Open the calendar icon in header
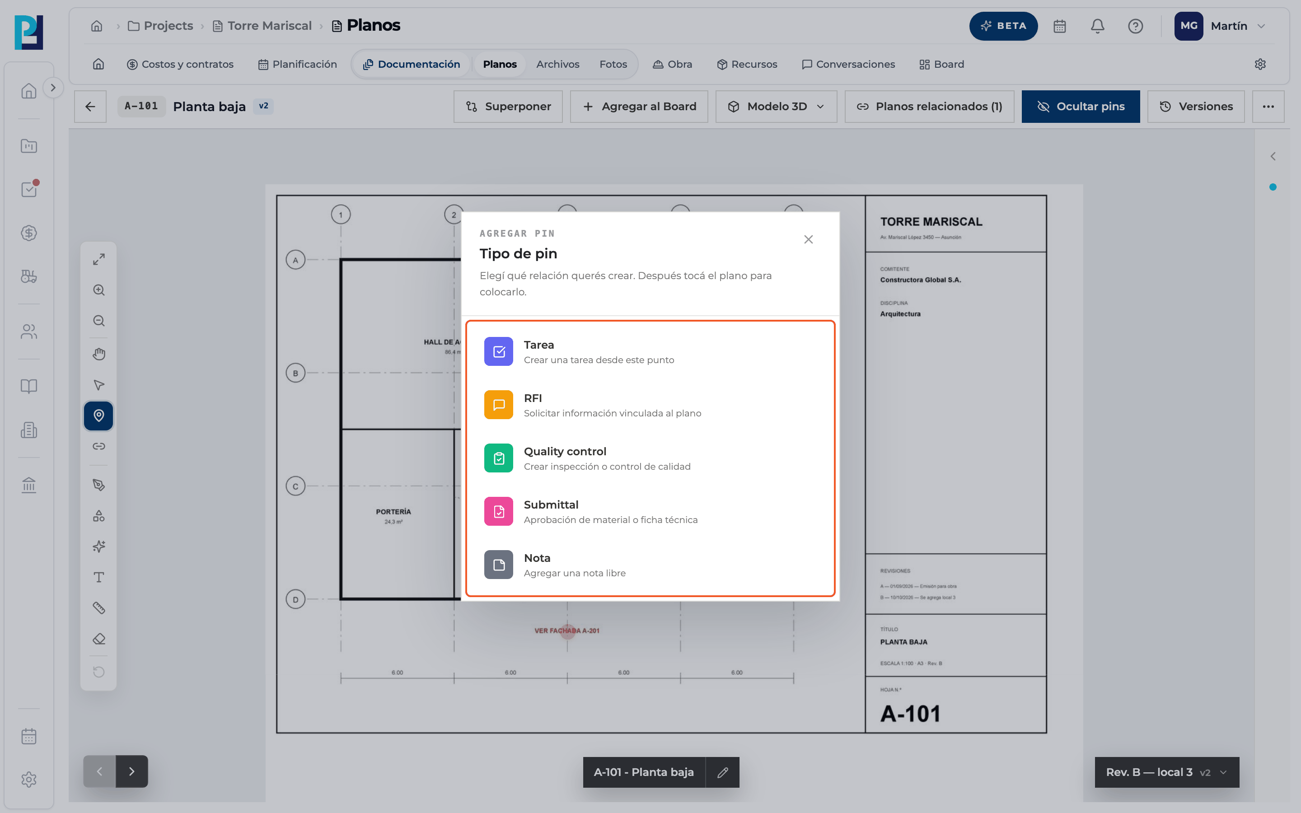The image size is (1301, 813). (1060, 26)
